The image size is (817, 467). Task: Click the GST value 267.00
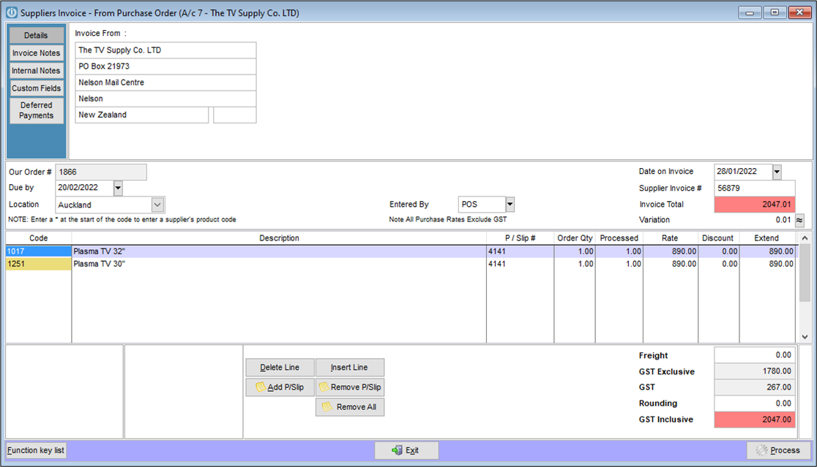pos(755,387)
